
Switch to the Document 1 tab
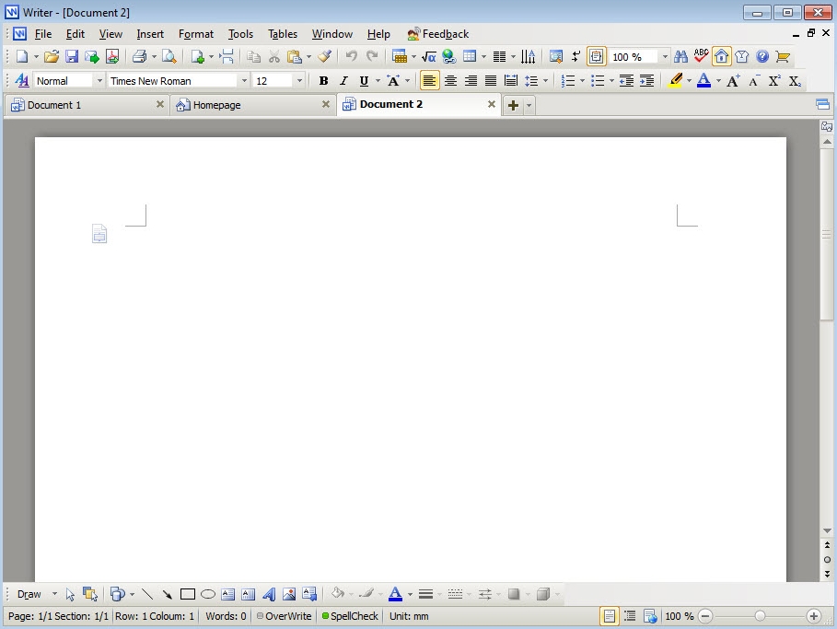point(54,105)
